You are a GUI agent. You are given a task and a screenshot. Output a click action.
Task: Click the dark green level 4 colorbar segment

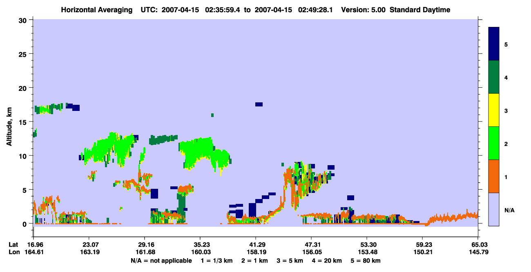click(x=494, y=77)
